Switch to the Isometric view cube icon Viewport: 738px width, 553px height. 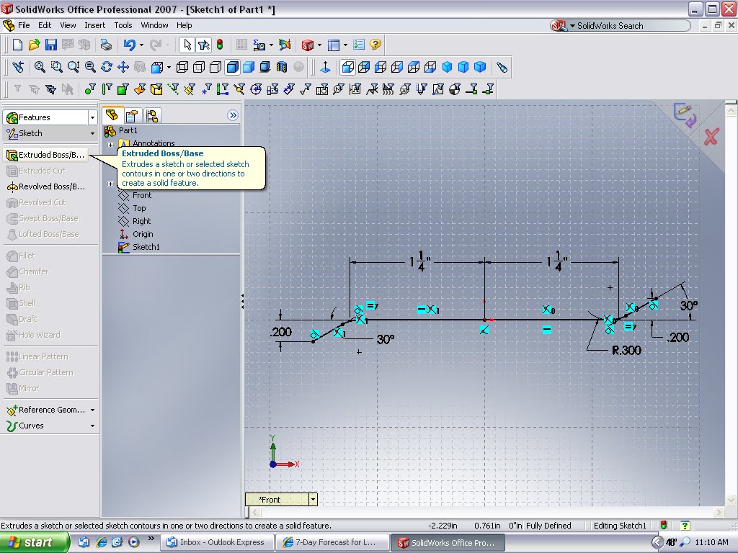(447, 67)
